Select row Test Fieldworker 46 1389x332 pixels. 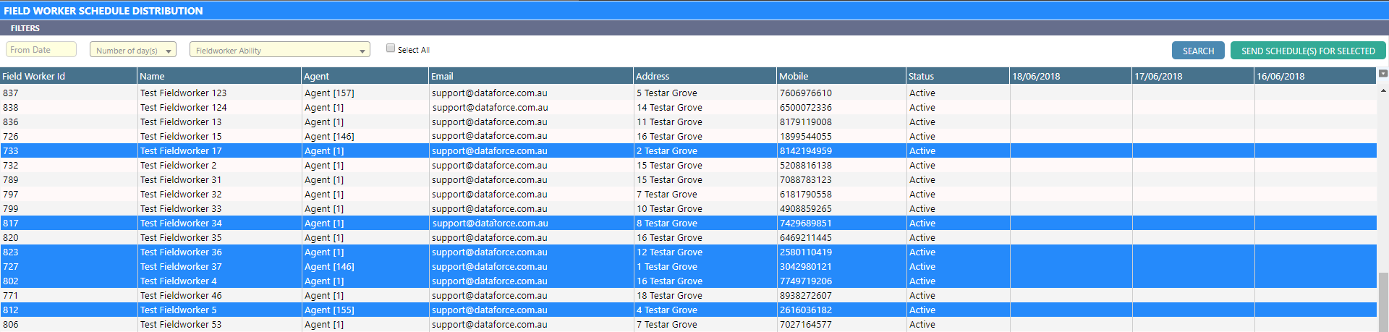(688, 295)
